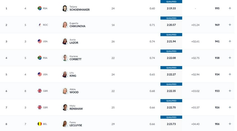Open Annie Lazor's athlete photo
Viewport: 237px width, 131px height.
[x=65, y=41]
